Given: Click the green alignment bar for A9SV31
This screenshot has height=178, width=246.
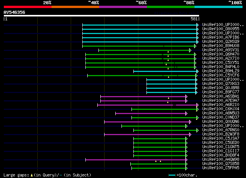Looking at the screenshot, I should (x=144, y=50).
